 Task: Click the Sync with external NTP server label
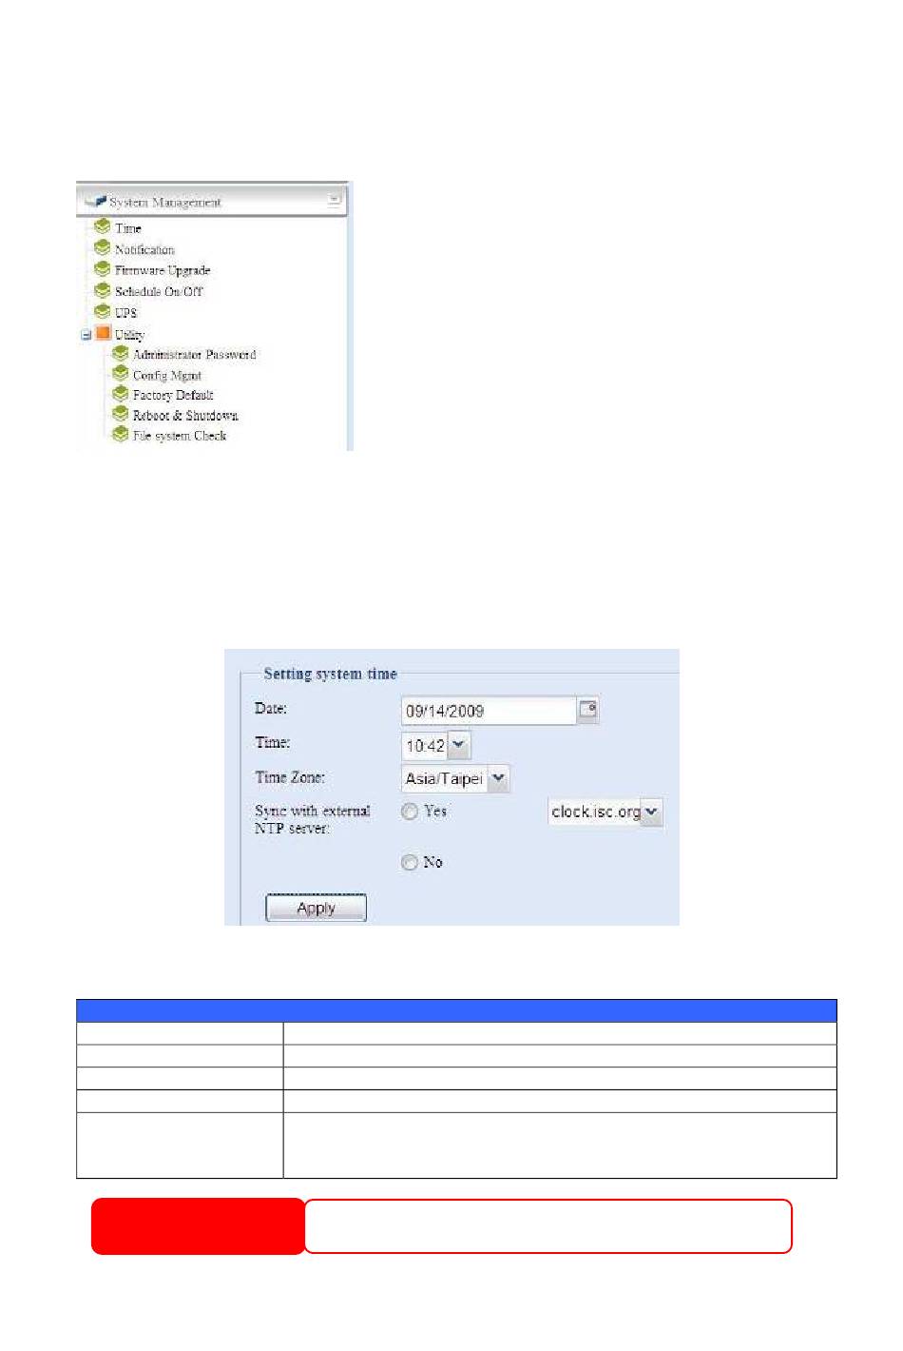click(313, 819)
